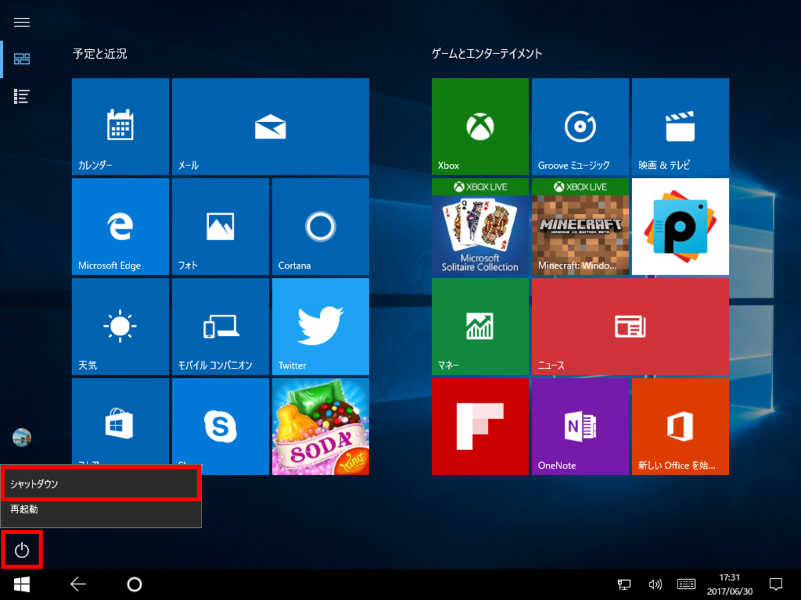Open the メール mail tile
The height and width of the screenshot is (600, 801).
pyautogui.click(x=270, y=127)
